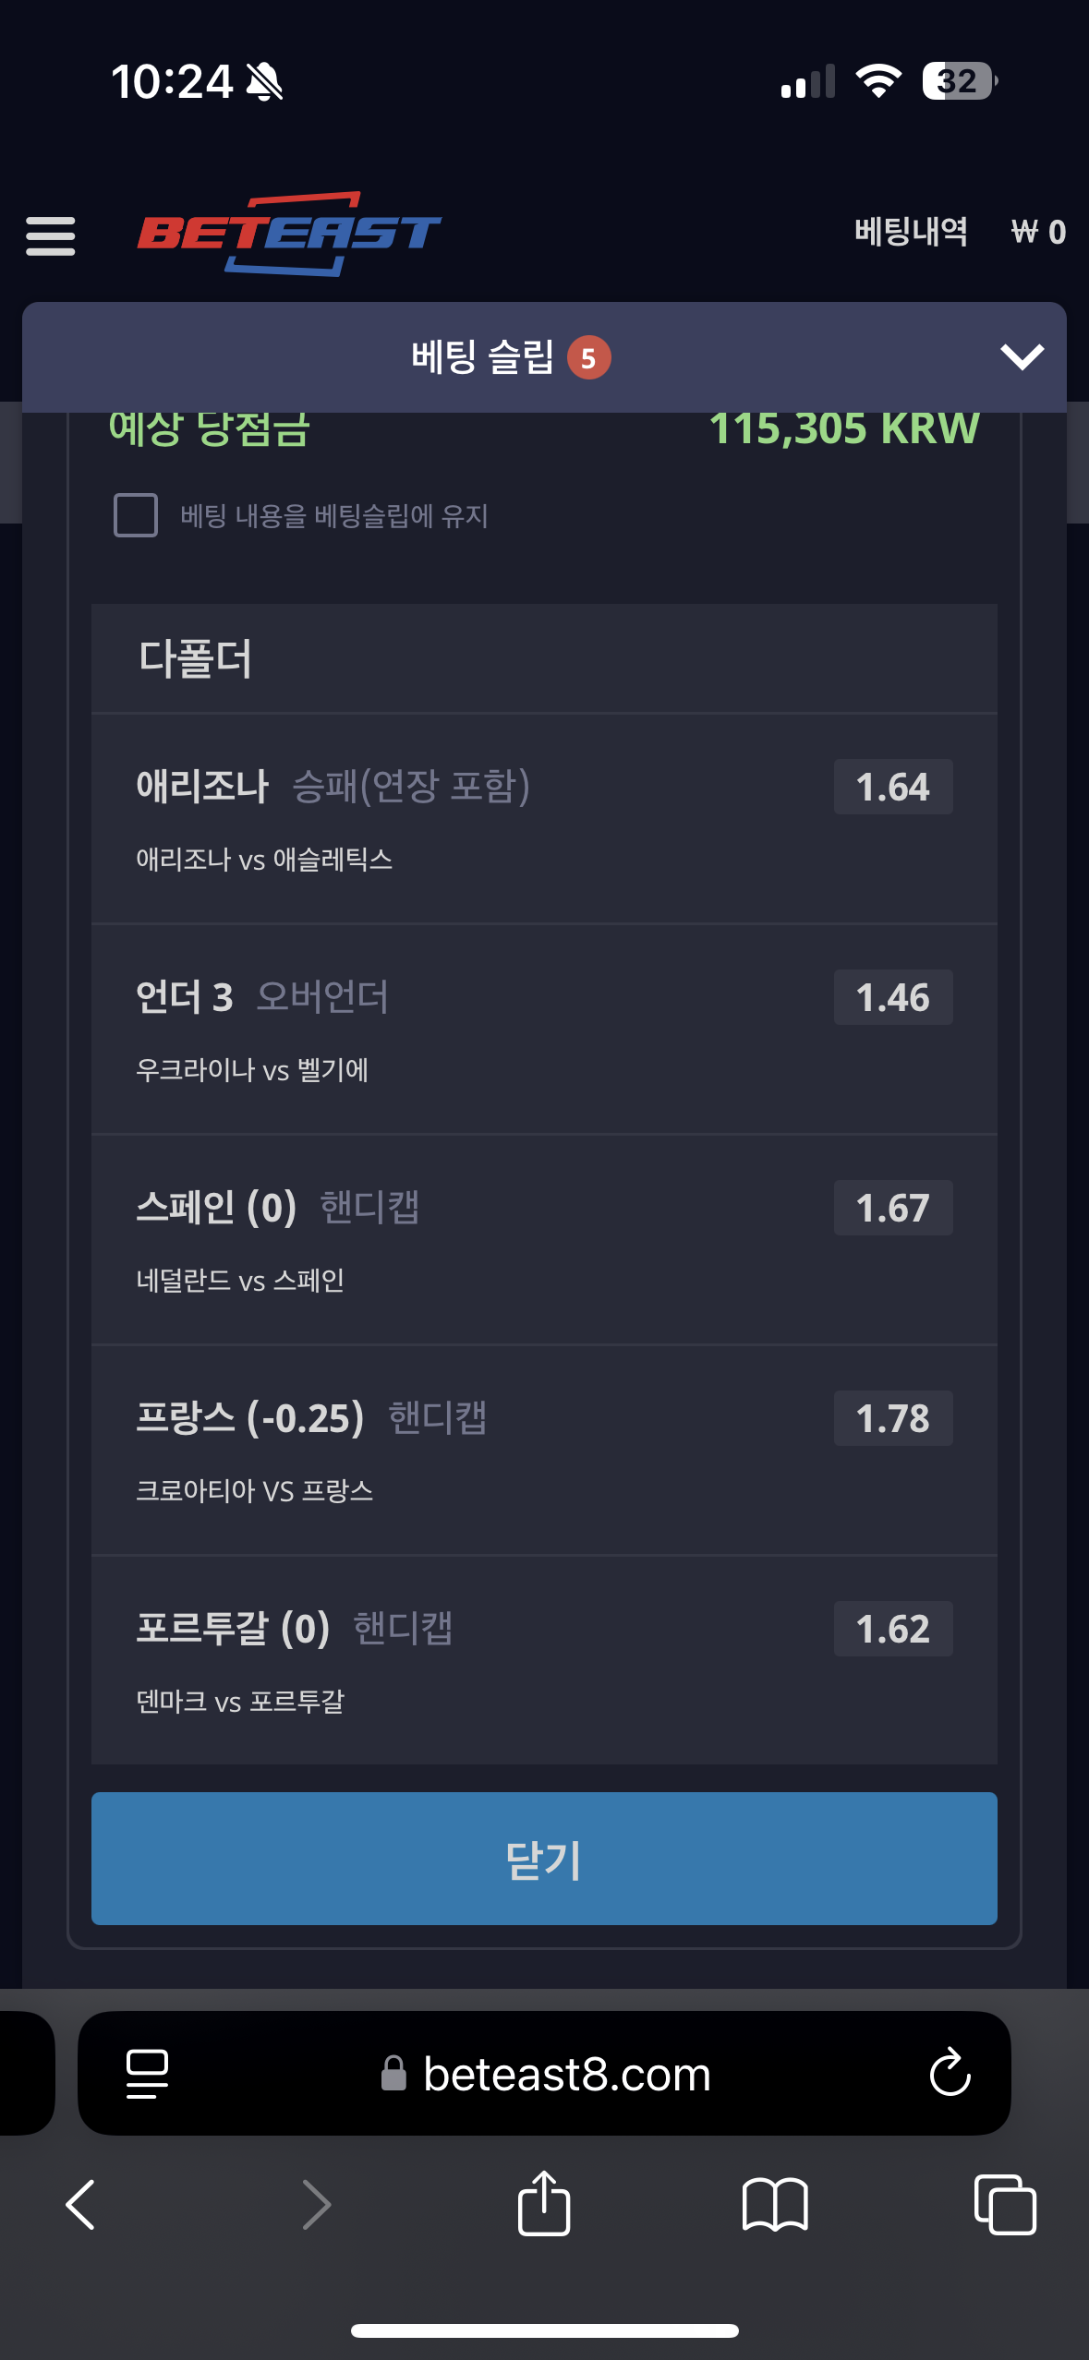Open the hamburger menu
The height and width of the screenshot is (2360, 1089).
[51, 235]
